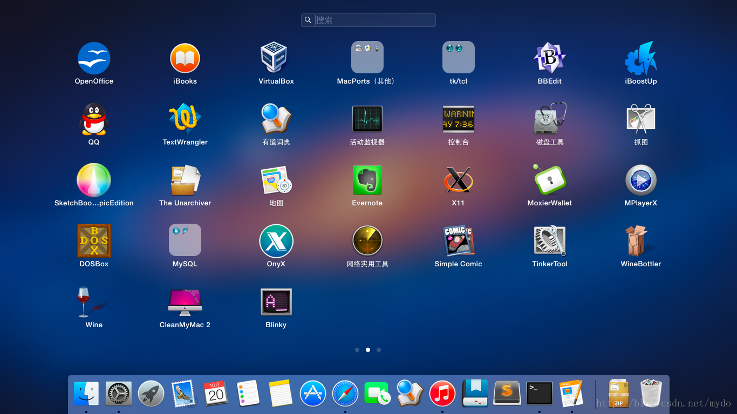This screenshot has width=737, height=414.
Task: Open App Store in the Dock
Action: (313, 394)
